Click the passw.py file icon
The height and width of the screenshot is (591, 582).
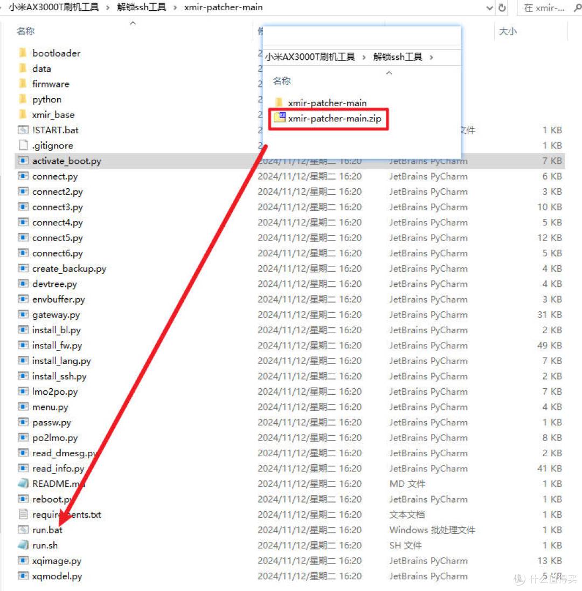(x=23, y=422)
